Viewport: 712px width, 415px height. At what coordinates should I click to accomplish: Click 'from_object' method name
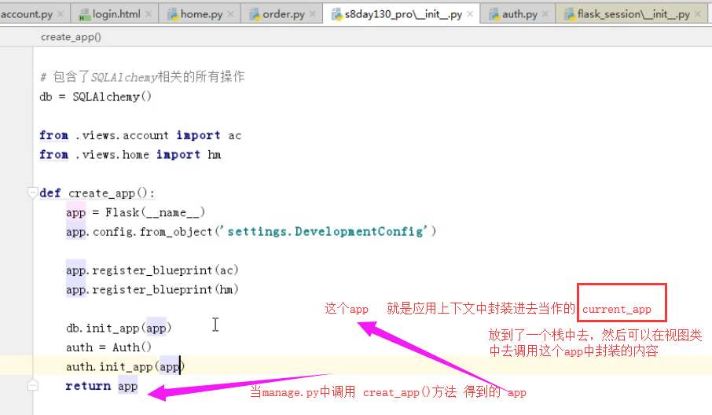point(176,232)
